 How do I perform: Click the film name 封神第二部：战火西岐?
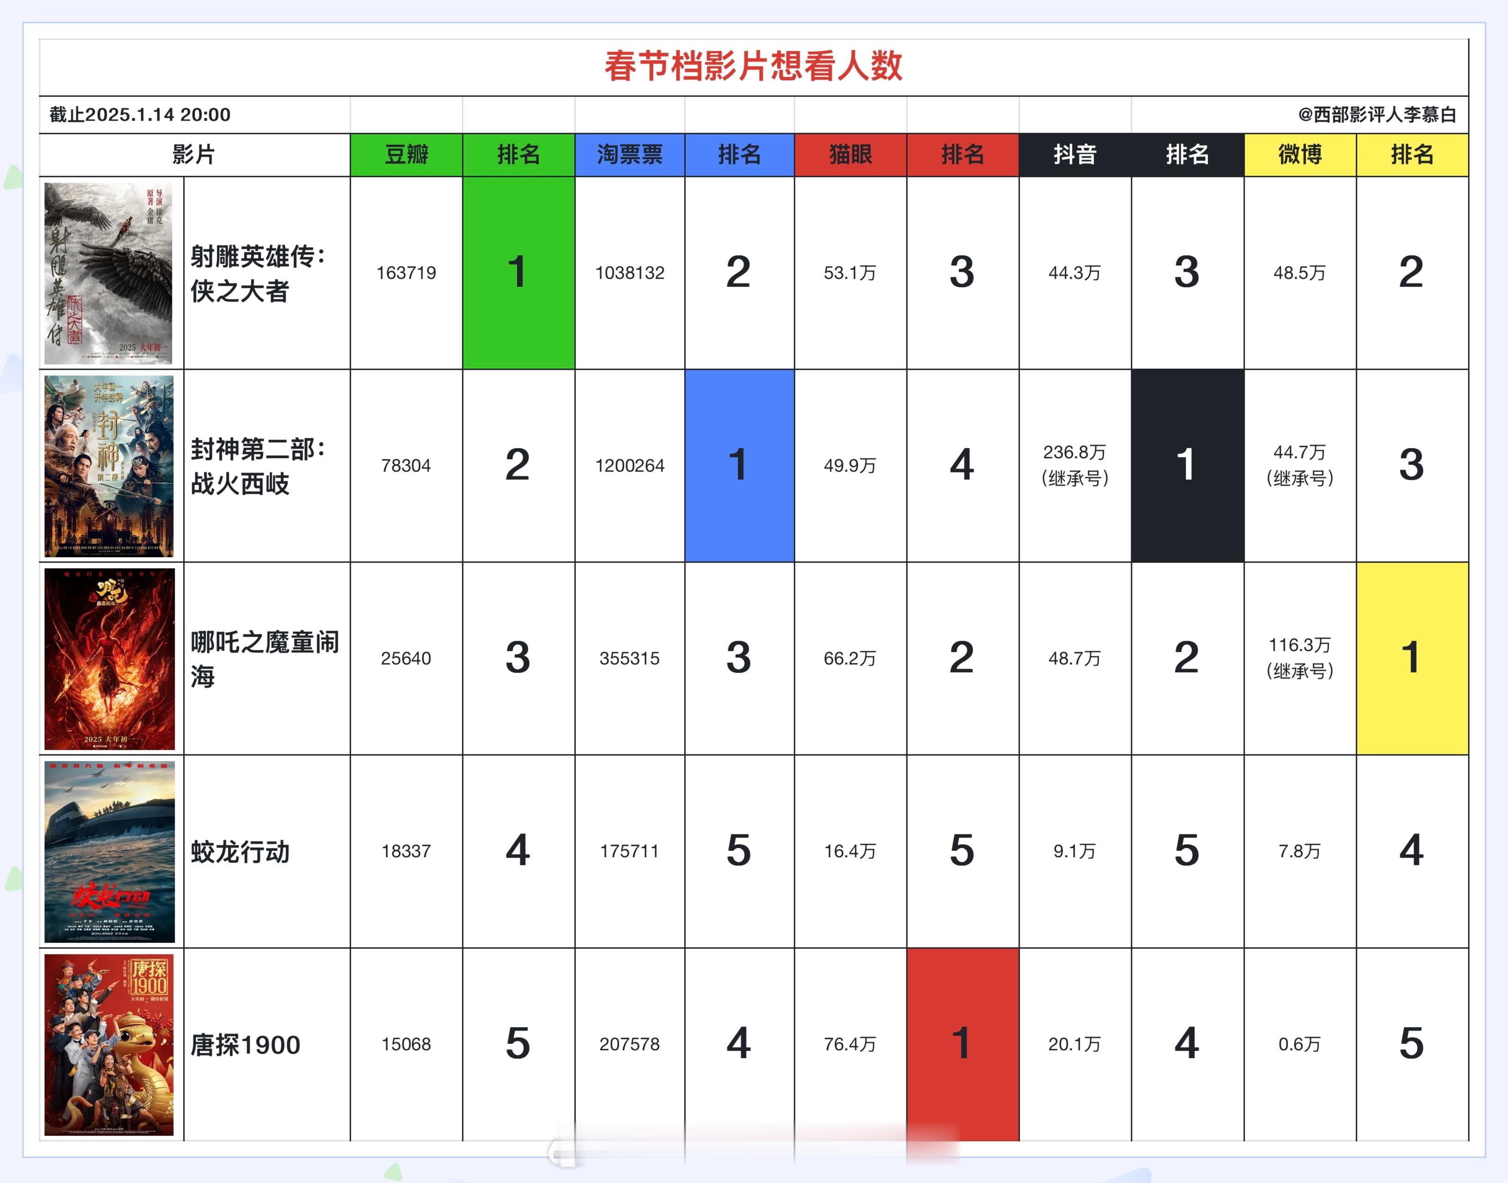tap(259, 466)
